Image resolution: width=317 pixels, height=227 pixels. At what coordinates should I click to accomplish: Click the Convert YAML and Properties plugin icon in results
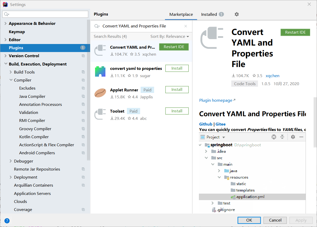click(x=100, y=50)
